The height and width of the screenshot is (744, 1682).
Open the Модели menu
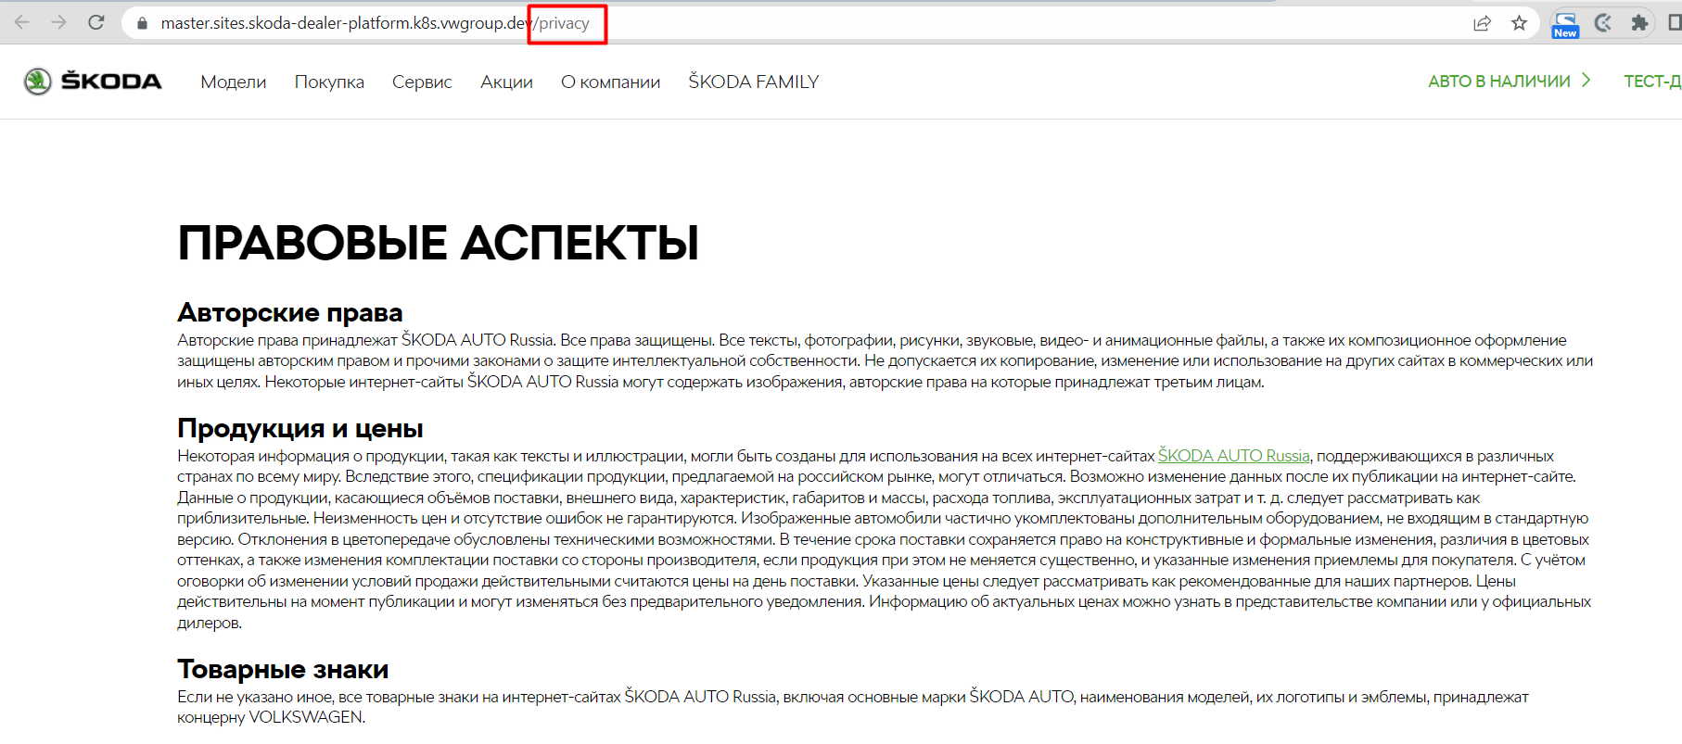[234, 82]
